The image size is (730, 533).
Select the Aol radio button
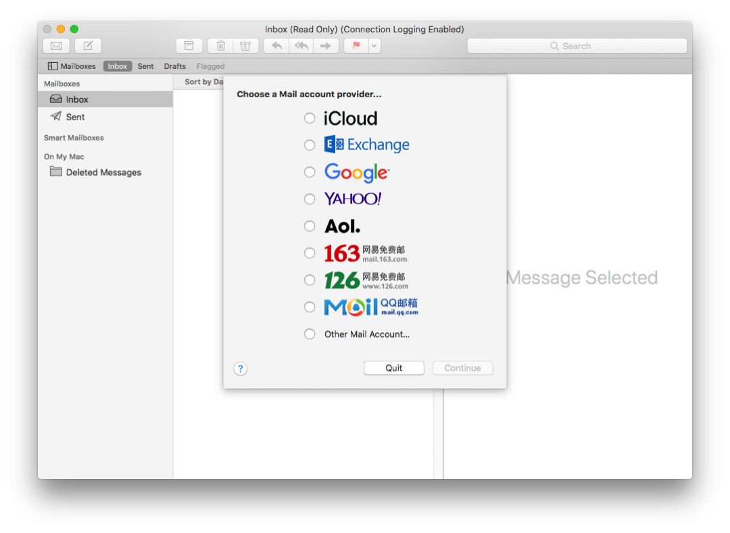point(310,226)
